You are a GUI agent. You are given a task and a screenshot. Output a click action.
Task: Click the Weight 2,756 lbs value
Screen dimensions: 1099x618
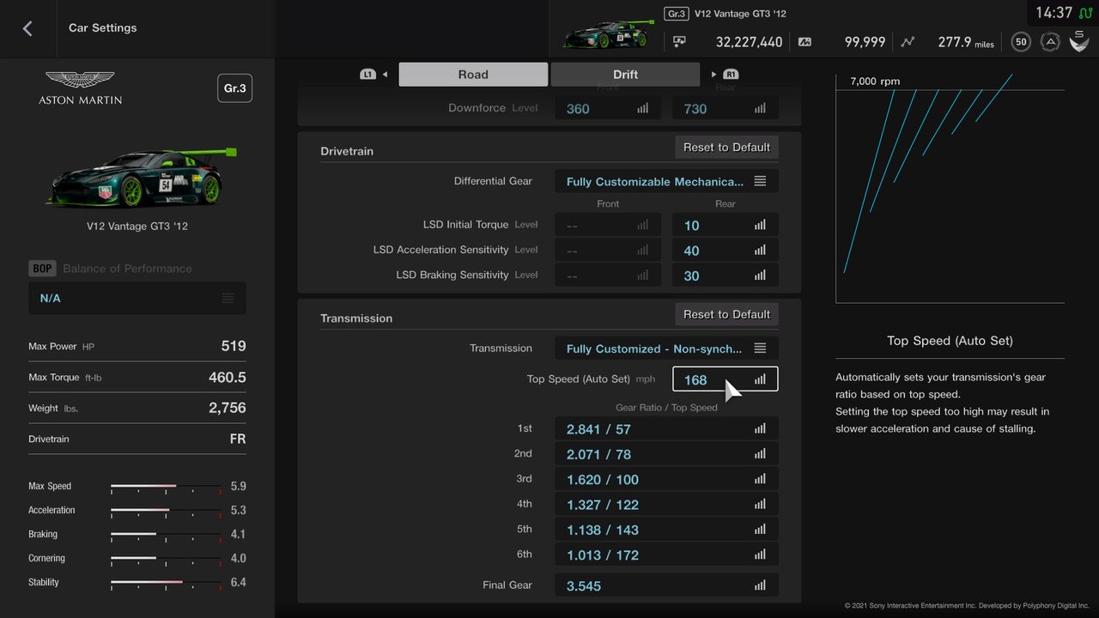(228, 409)
